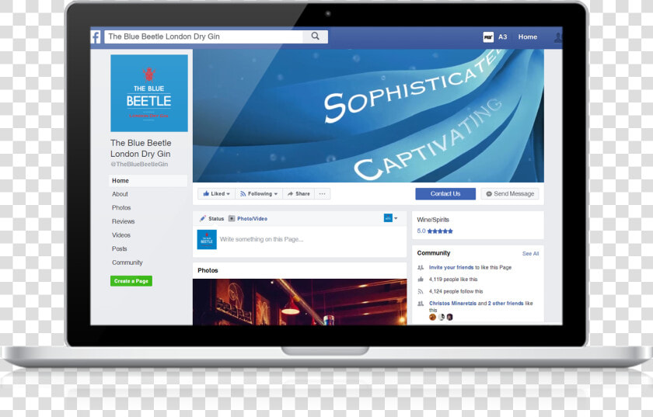Click the search field with Blue Beetle text
Image resolution: width=653 pixels, height=417 pixels.
pyautogui.click(x=203, y=36)
